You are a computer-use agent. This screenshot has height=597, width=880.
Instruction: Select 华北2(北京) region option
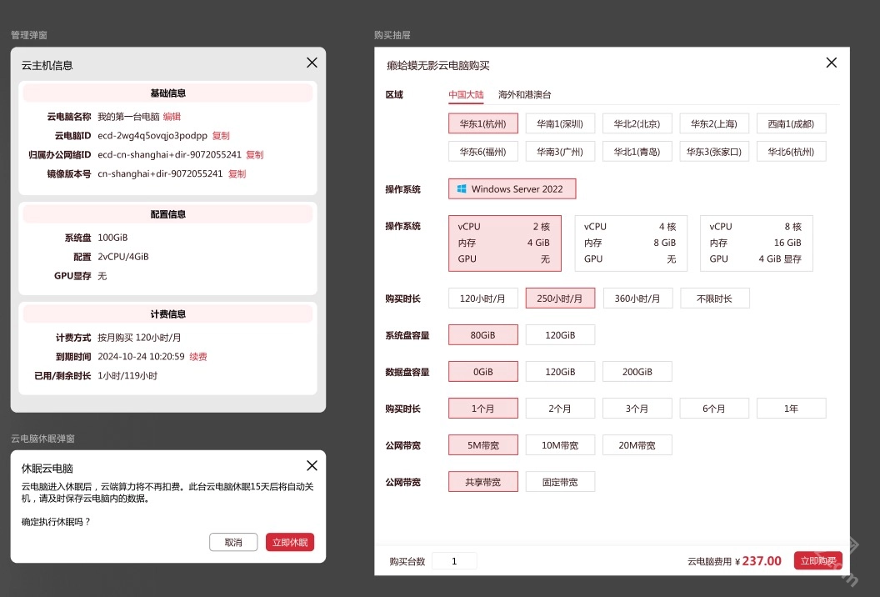637,124
